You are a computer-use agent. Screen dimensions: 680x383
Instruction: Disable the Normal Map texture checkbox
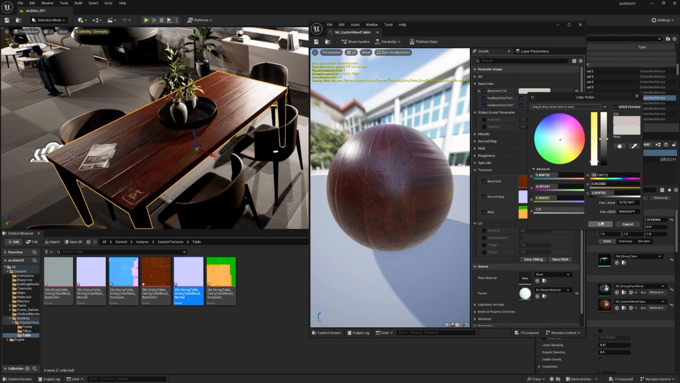(484, 197)
